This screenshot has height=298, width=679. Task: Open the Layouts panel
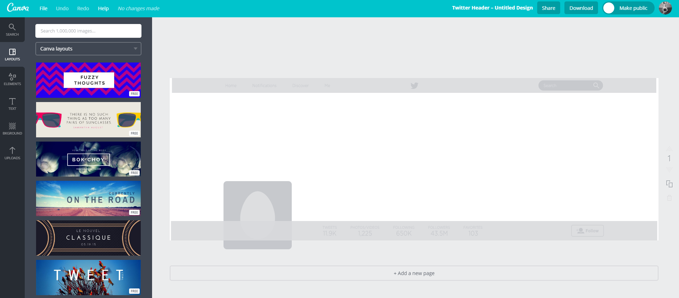tap(12, 54)
